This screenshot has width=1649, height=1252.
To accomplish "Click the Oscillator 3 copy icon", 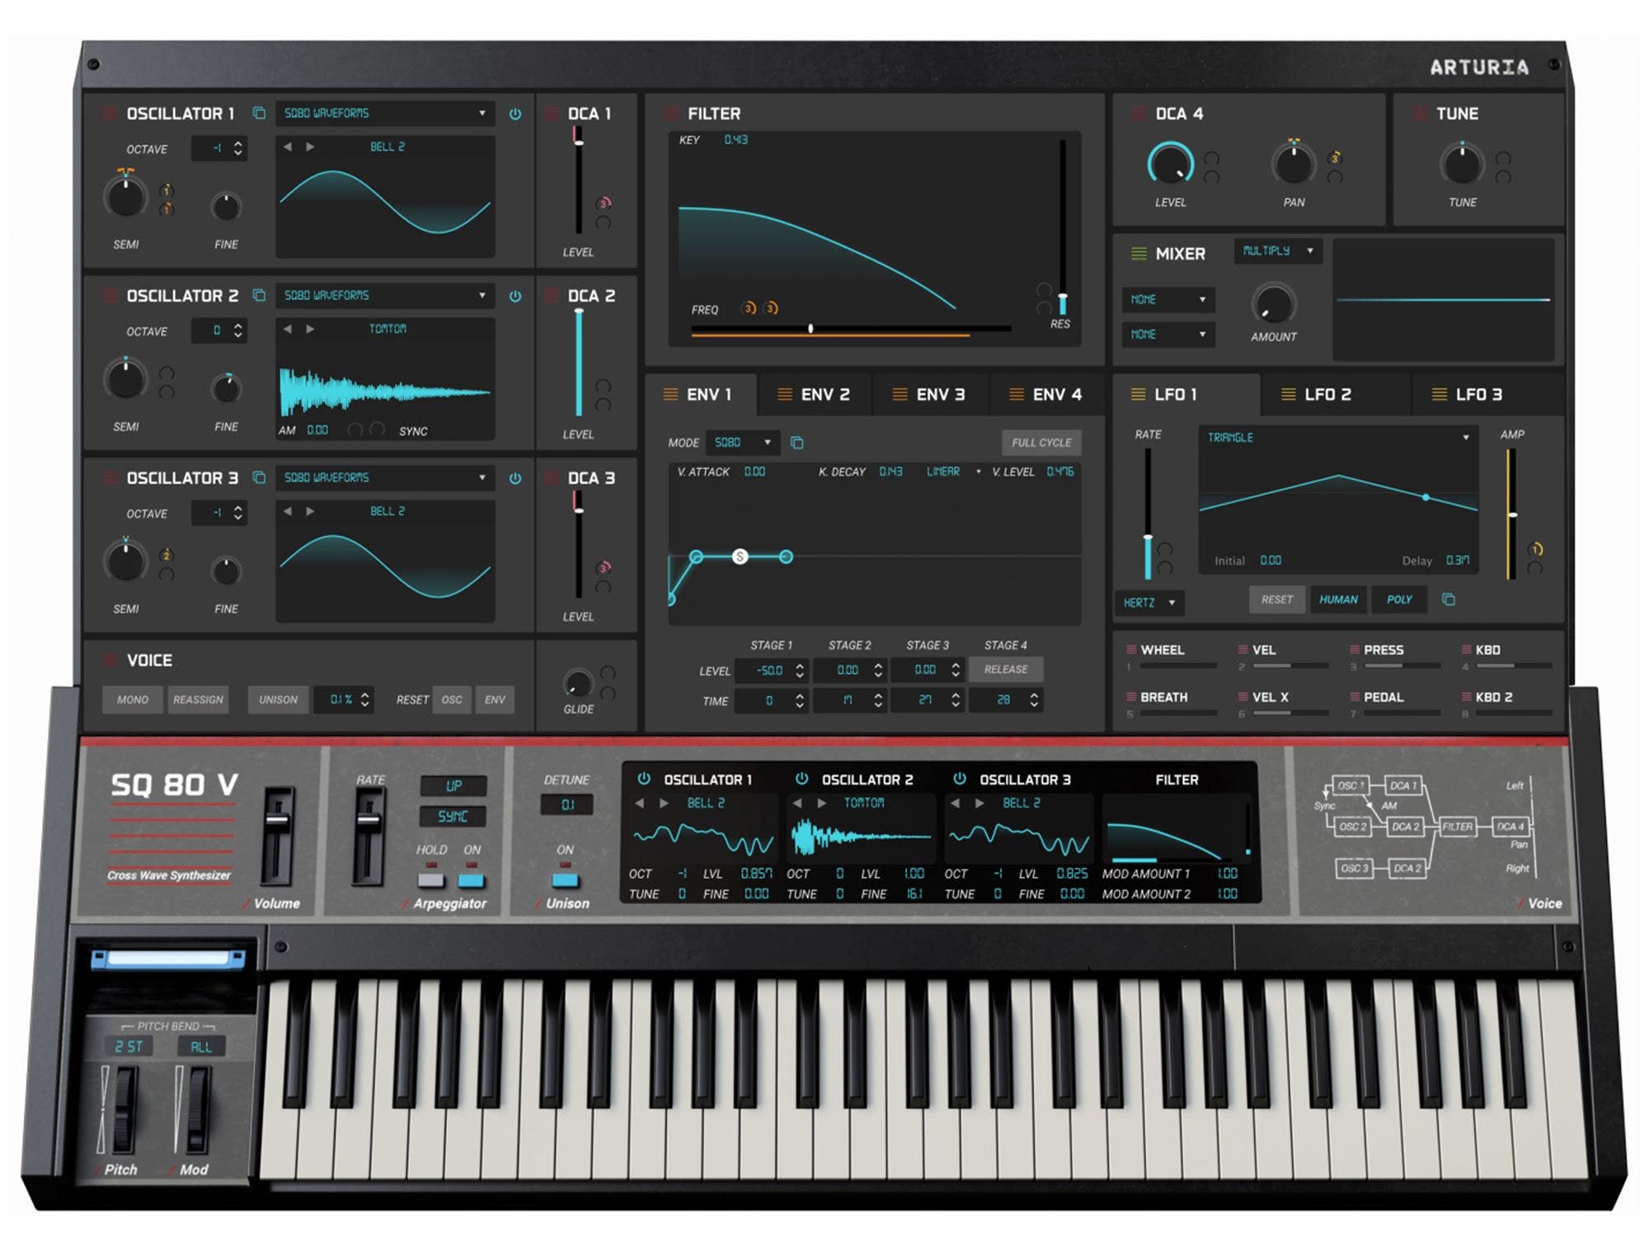I will click(259, 477).
